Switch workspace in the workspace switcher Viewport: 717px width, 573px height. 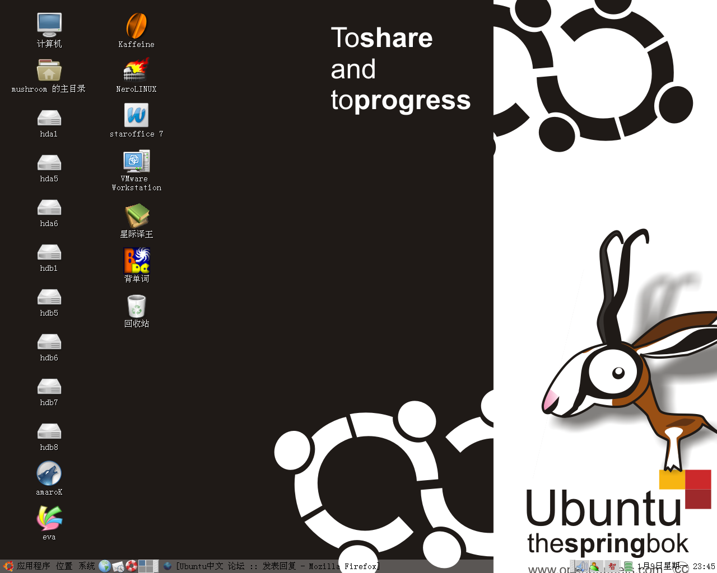point(148,566)
